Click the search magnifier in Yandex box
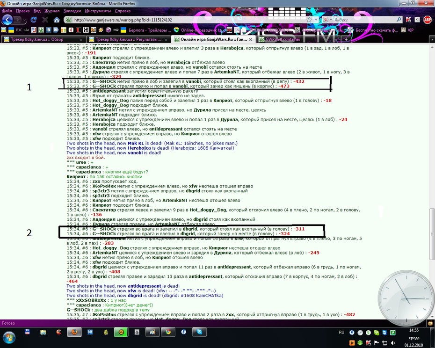 [x=399, y=20]
